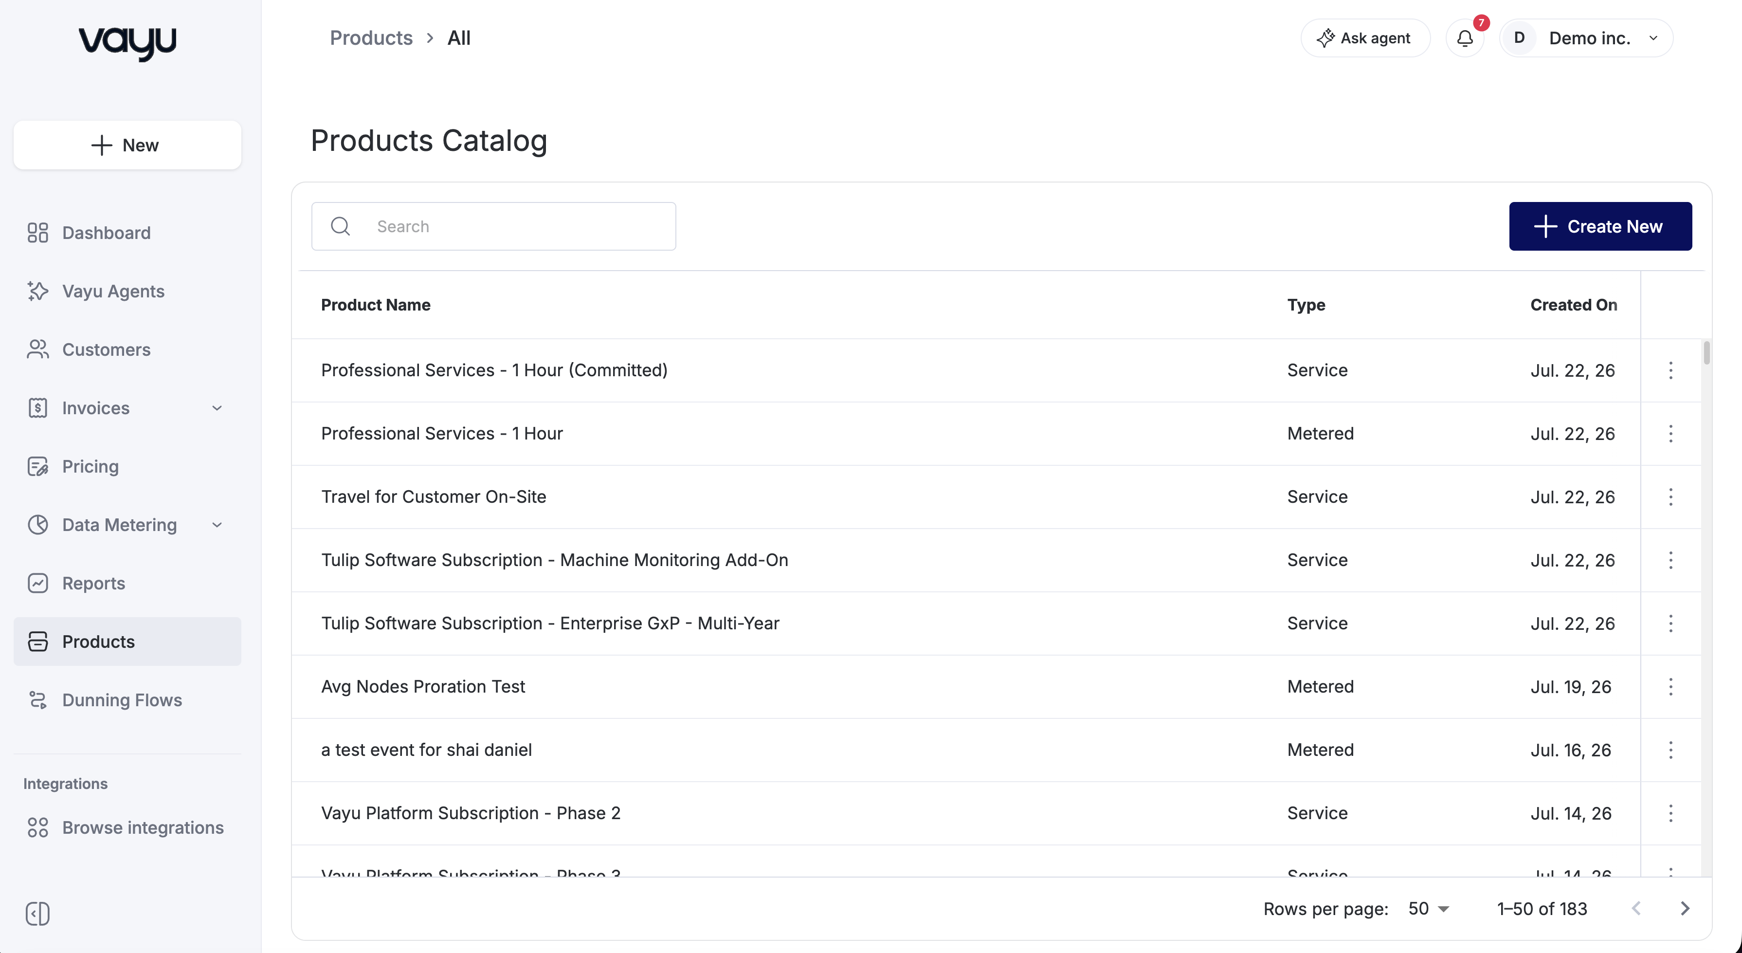Go to the next page of products
This screenshot has width=1742, height=953.
pos(1685,908)
